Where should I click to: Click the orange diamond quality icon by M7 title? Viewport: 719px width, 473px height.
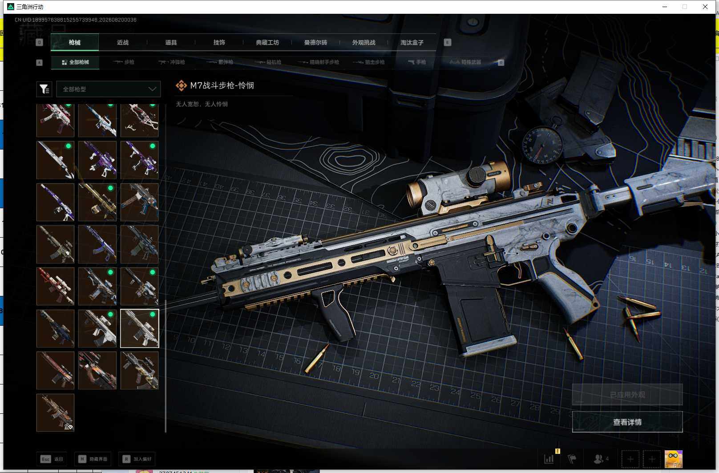181,85
